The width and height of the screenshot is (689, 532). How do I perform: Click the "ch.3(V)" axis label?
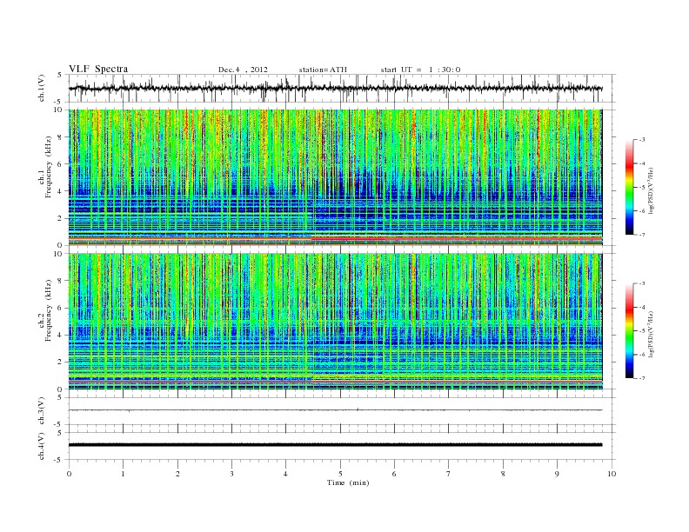coord(41,411)
